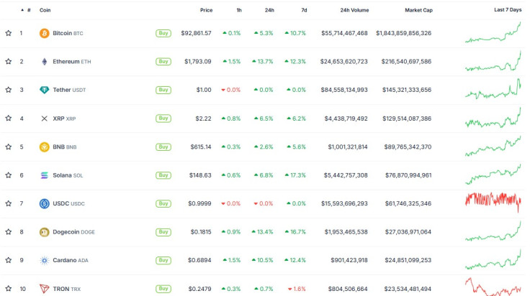
Task: Click Buy button for Ethereum
Action: [x=163, y=61]
